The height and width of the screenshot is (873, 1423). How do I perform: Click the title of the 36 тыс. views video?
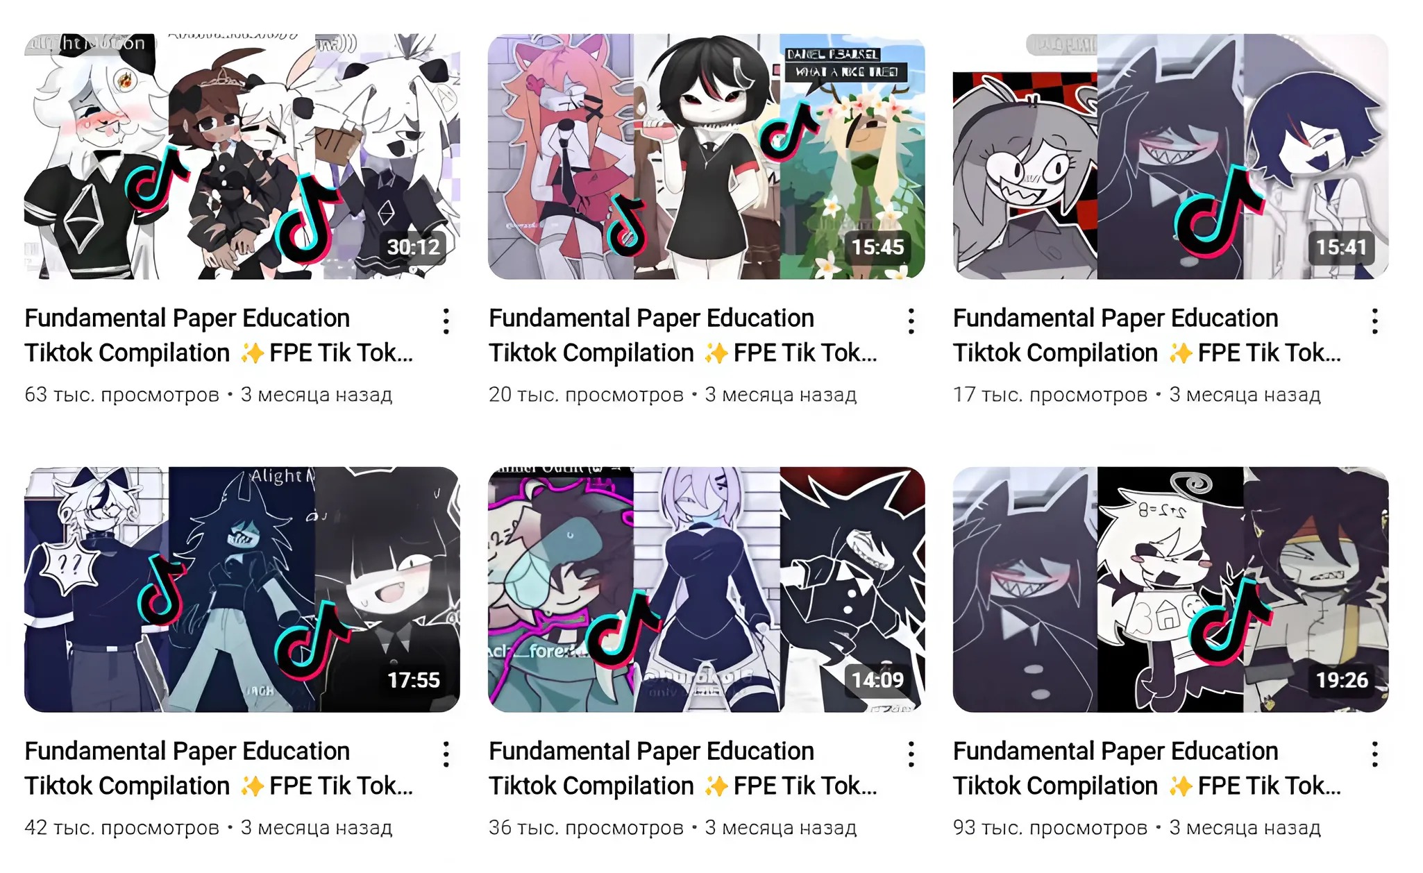click(683, 768)
